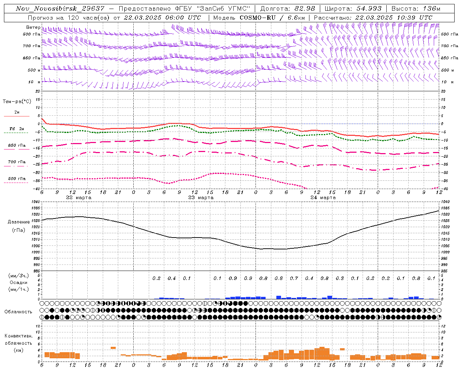460x368 pixels.
Task: Click the Конвективн. convective cloud label
Action: (x=18, y=336)
